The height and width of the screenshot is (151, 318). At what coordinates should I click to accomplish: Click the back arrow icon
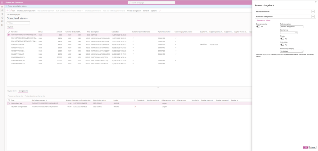click(x=8, y=10)
